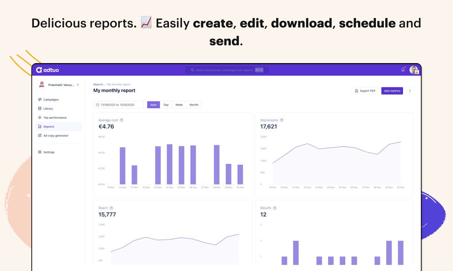Viewport: 453px width, 271px height.
Task: Select the Auto granularity option
Action: tap(153, 105)
